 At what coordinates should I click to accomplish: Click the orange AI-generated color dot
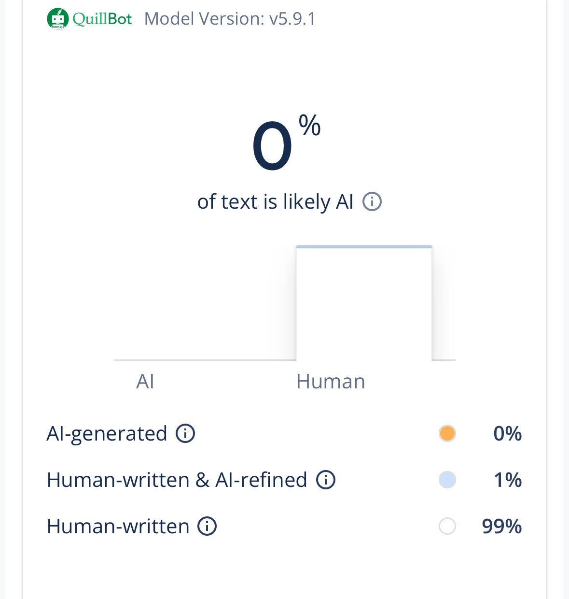click(447, 433)
